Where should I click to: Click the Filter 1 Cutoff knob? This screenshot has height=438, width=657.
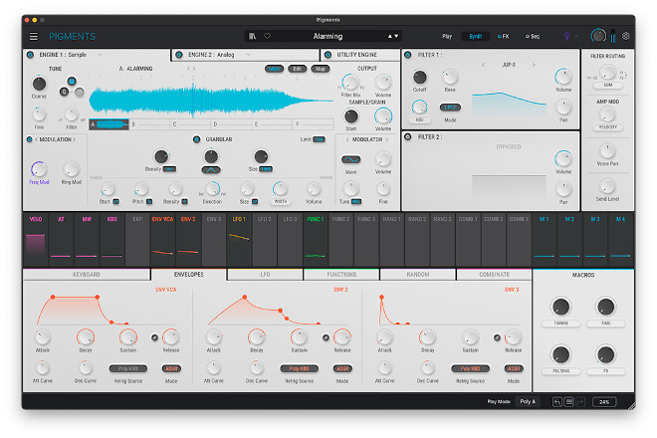tap(419, 77)
